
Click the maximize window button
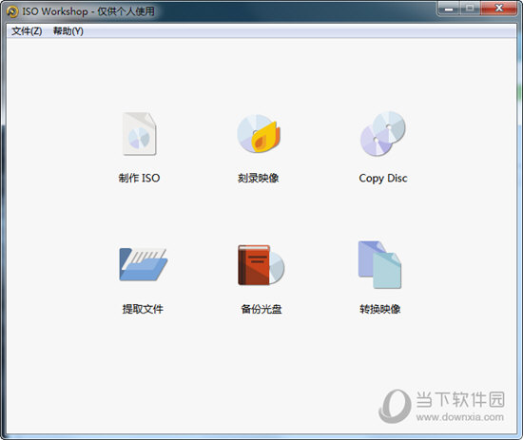coord(471,9)
